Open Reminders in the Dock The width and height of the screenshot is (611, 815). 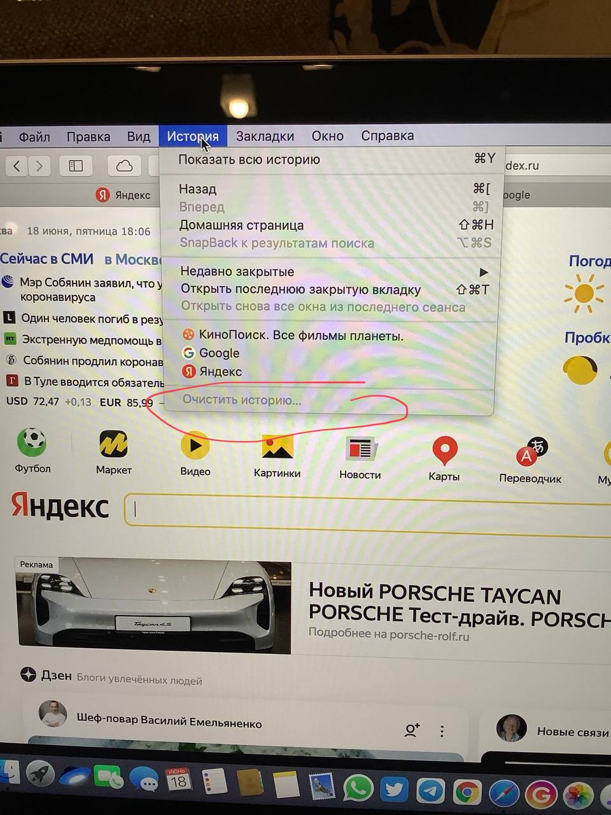point(214,781)
